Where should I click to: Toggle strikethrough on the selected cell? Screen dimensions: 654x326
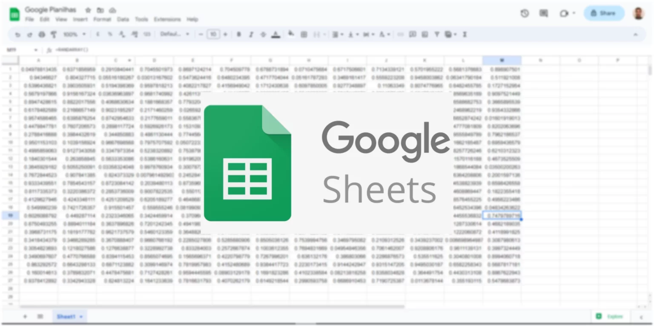(x=263, y=34)
